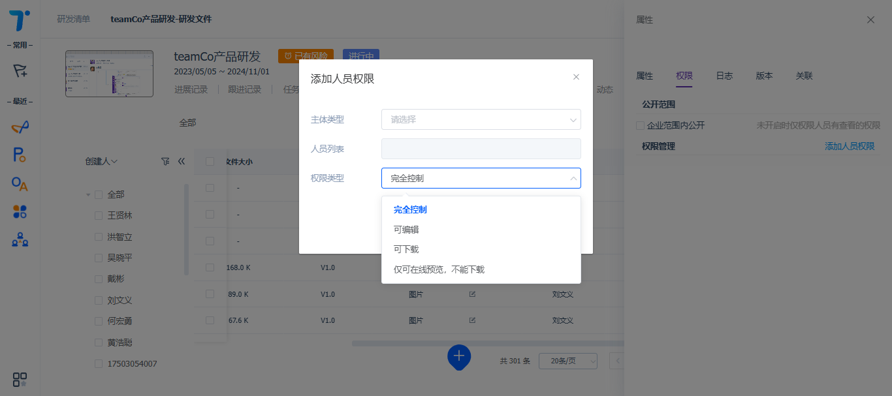Check the 吴晓平 checkbox
892x396 pixels.
99,258
